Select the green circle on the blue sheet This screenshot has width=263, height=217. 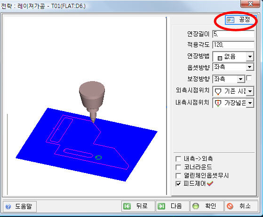(98, 157)
